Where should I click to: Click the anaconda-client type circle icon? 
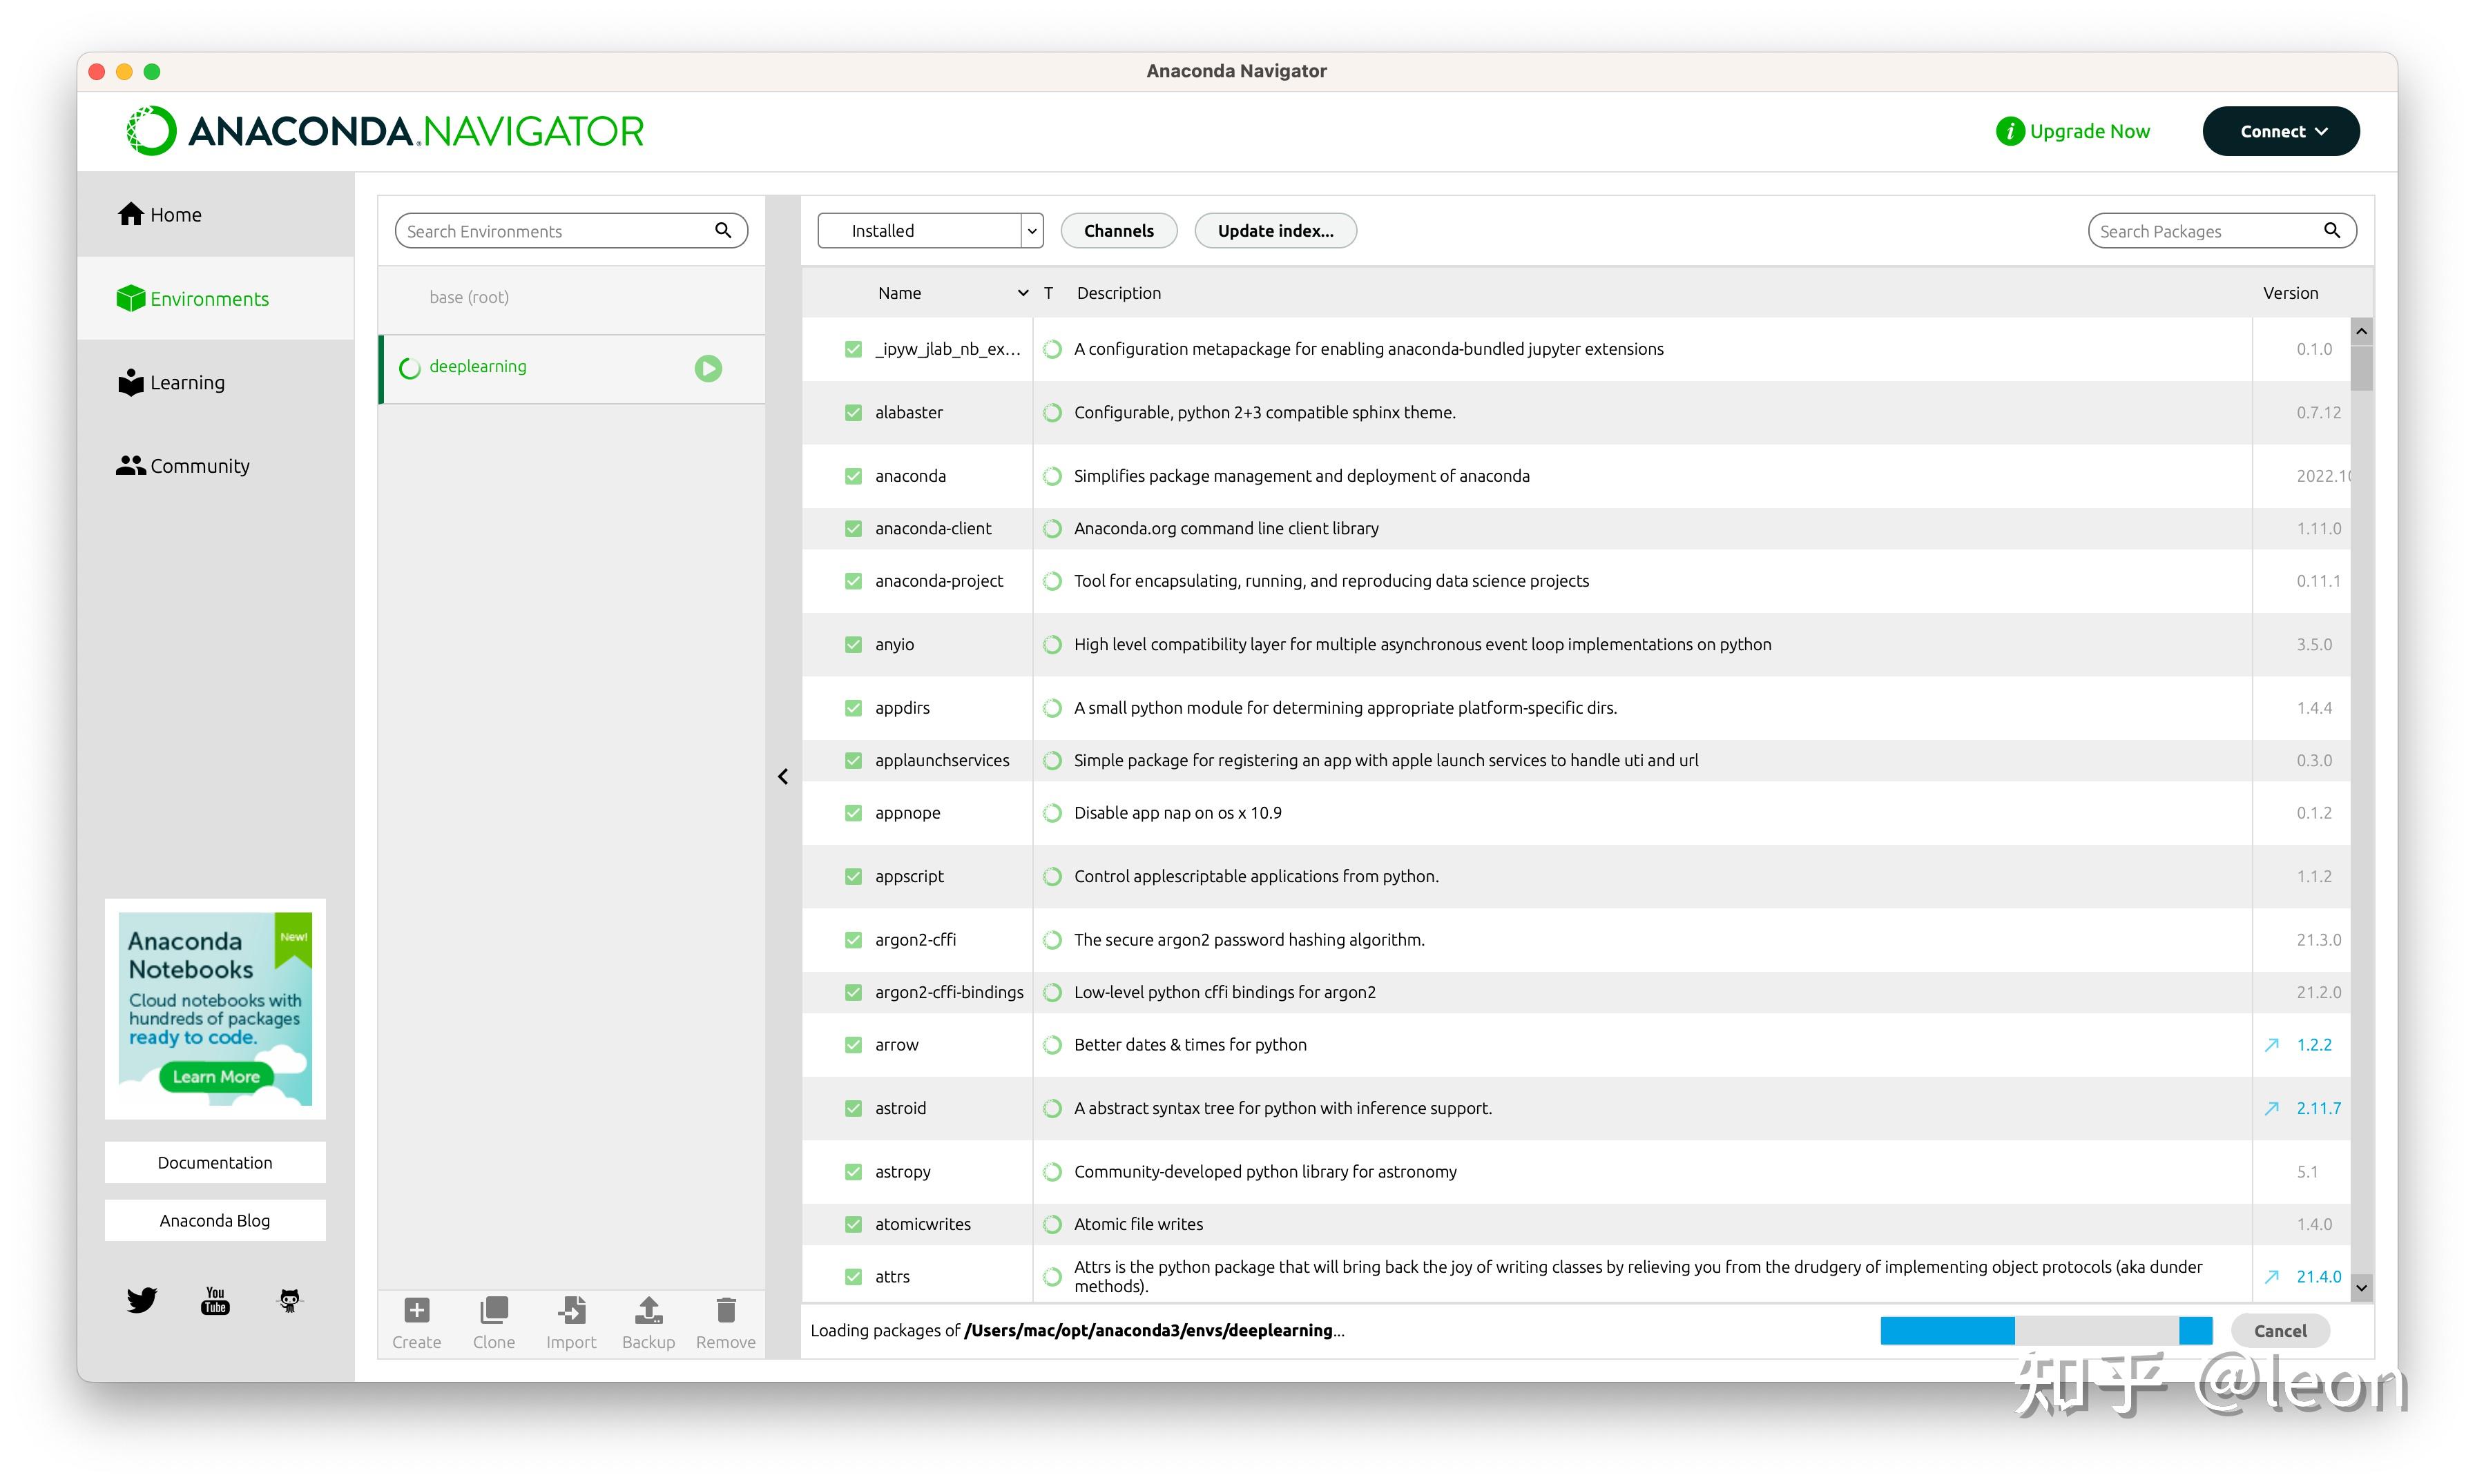pos(1052,529)
